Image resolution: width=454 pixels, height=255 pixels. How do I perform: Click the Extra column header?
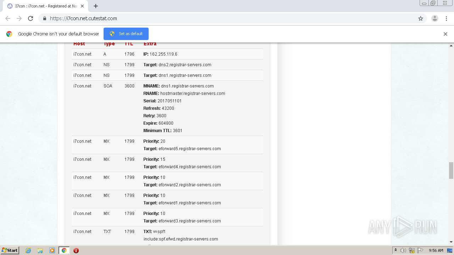150,44
